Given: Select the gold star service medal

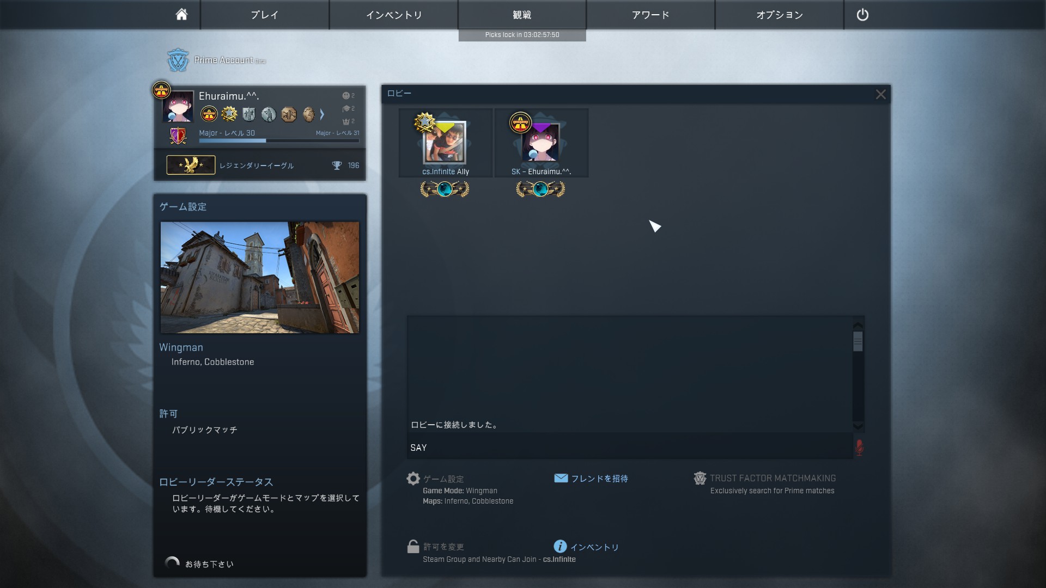Looking at the screenshot, I should pyautogui.click(x=229, y=114).
